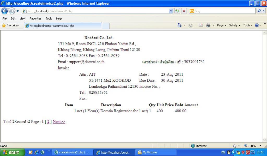This screenshot has width=267, height=156.
Task: Expand the Quick Launch overflow chevron
Action: click(x=48, y=151)
